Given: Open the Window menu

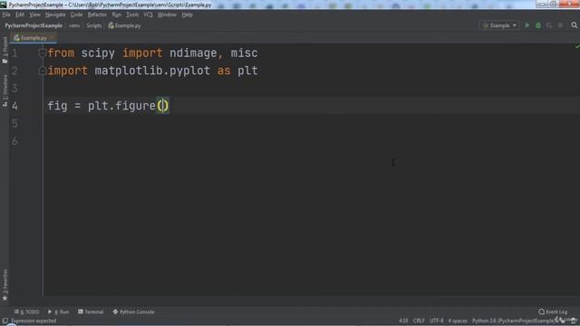Looking at the screenshot, I should [167, 14].
